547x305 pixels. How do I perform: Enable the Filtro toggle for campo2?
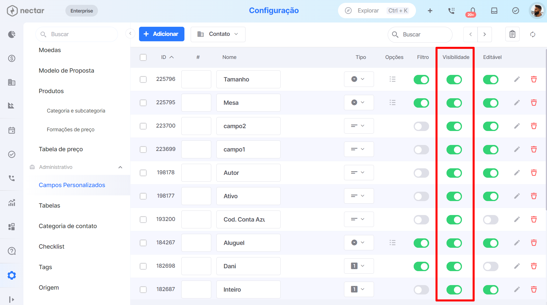coord(421,126)
